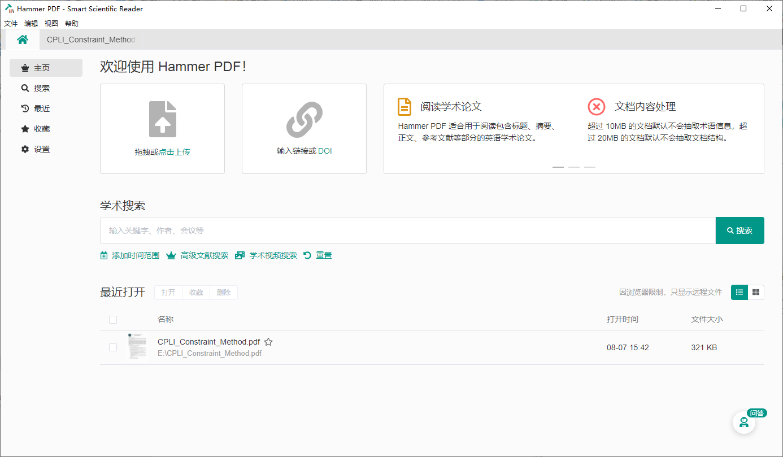The height and width of the screenshot is (457, 783).
Task: Click the DOI link in the link card
Action: pos(325,151)
